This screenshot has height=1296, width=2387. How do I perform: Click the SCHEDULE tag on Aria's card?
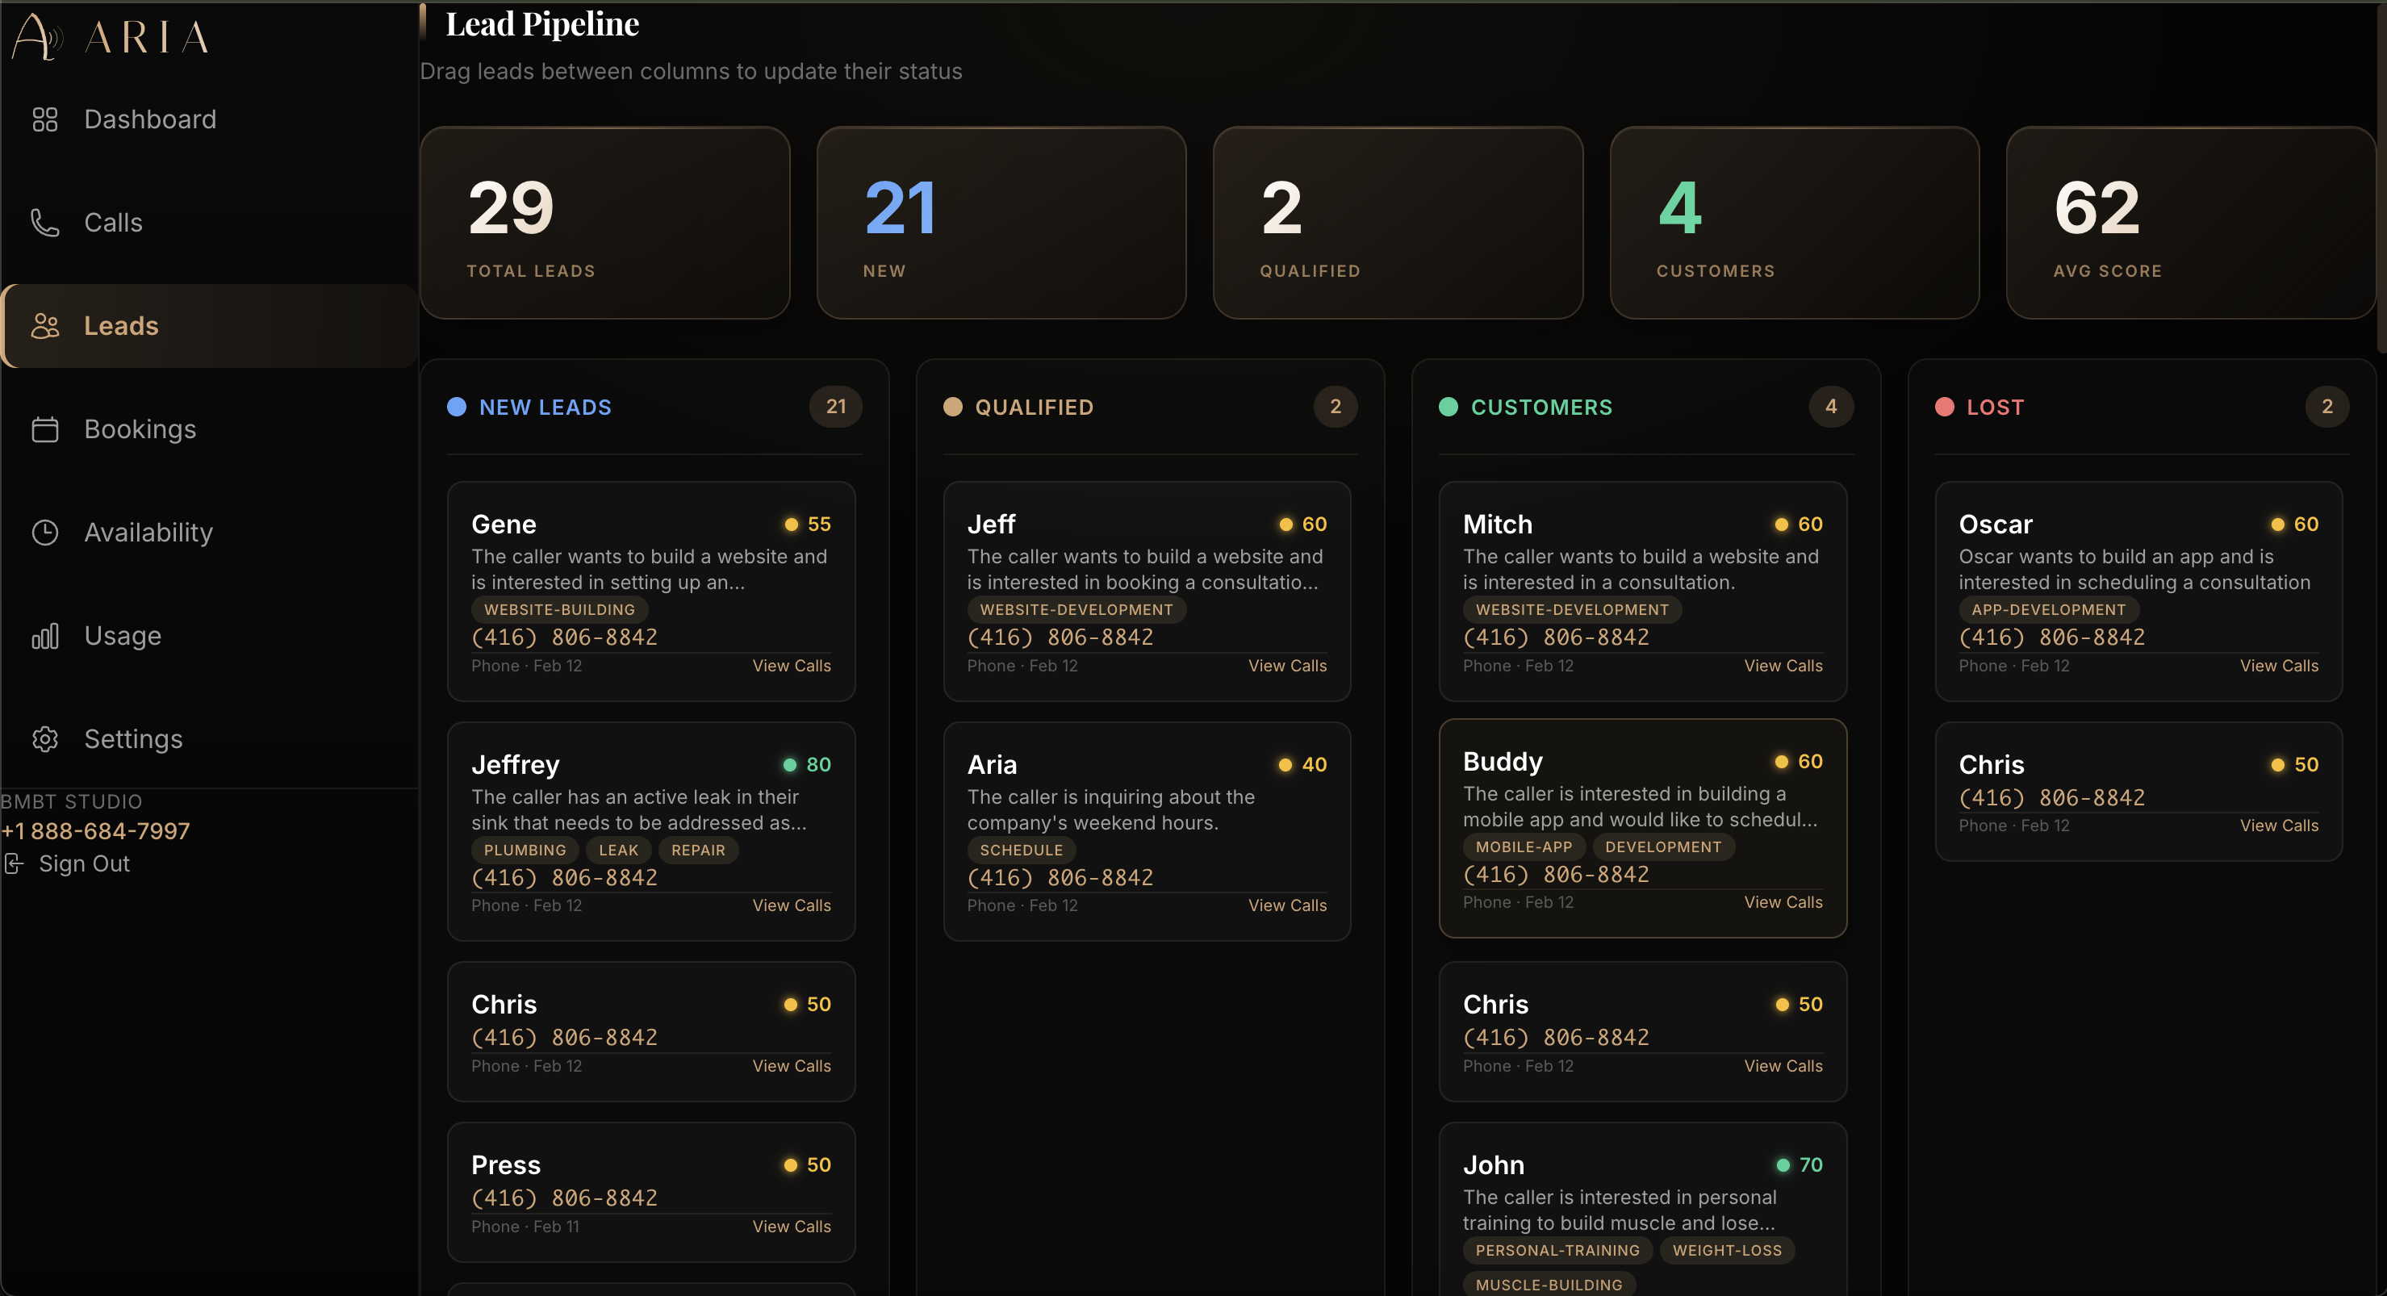point(1021,850)
